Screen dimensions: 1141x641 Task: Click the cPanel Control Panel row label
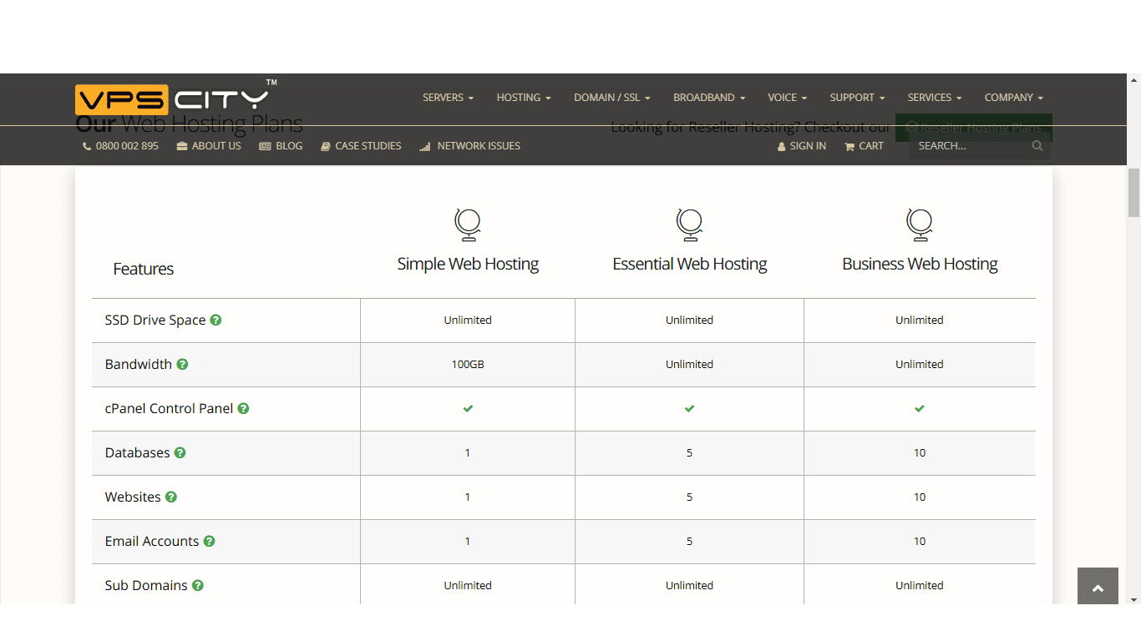point(169,408)
